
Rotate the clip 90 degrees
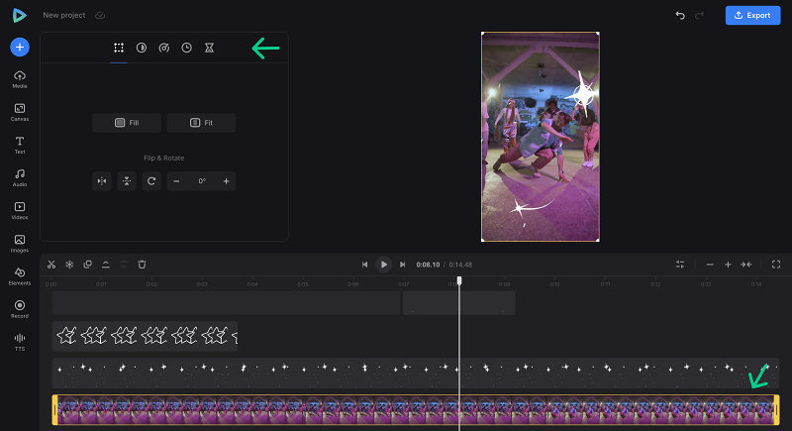151,181
